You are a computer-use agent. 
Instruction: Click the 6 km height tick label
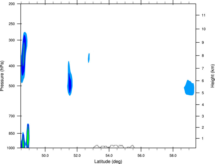click(x=203, y=81)
